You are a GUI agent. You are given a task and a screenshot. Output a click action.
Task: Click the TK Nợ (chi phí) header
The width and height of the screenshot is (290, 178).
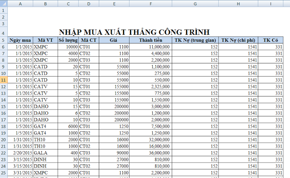[238, 40]
